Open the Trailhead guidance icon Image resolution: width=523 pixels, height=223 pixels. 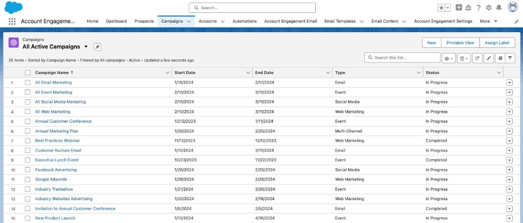click(x=469, y=8)
